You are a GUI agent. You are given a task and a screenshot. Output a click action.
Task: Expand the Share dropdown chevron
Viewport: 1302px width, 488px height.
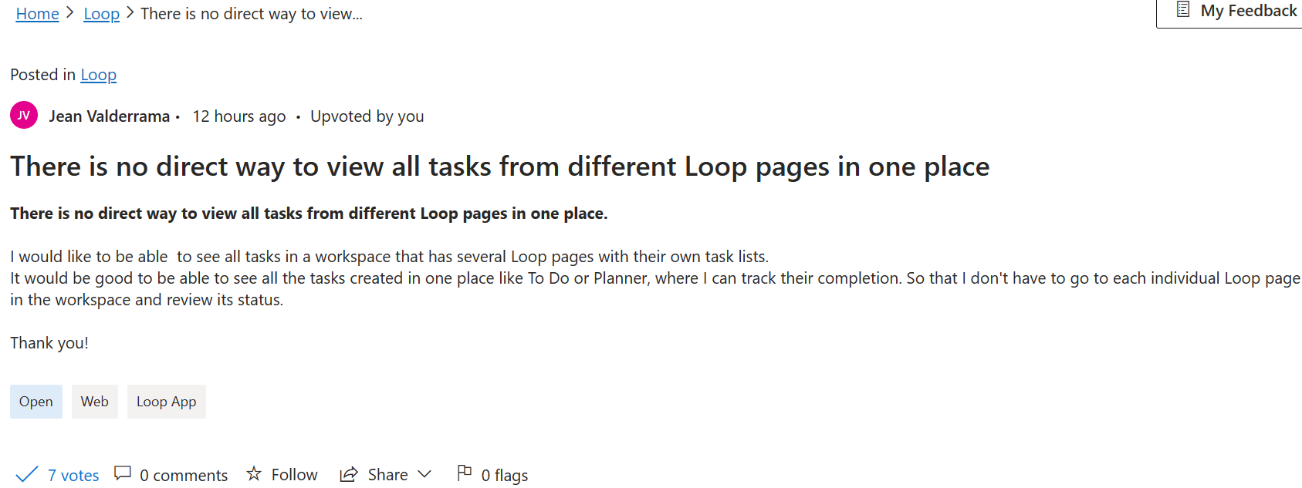pyautogui.click(x=424, y=474)
